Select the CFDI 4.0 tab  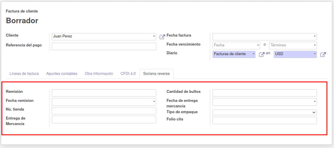click(128, 74)
